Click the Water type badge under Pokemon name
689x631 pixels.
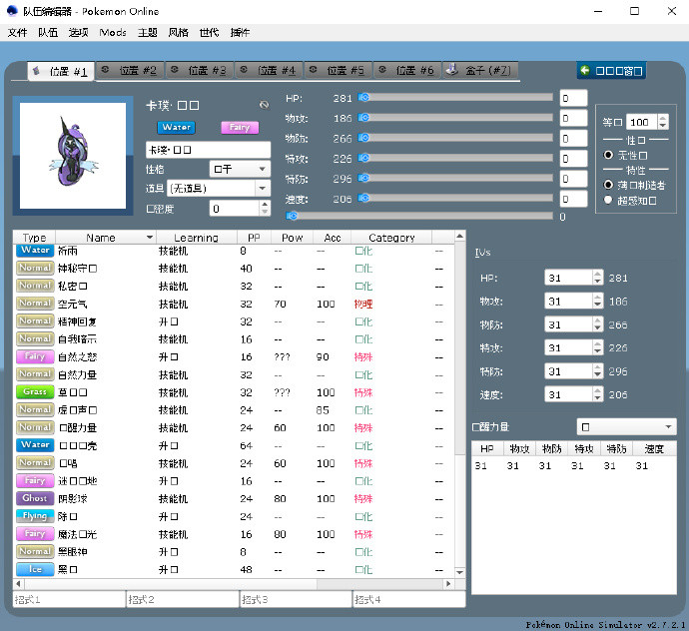176,127
